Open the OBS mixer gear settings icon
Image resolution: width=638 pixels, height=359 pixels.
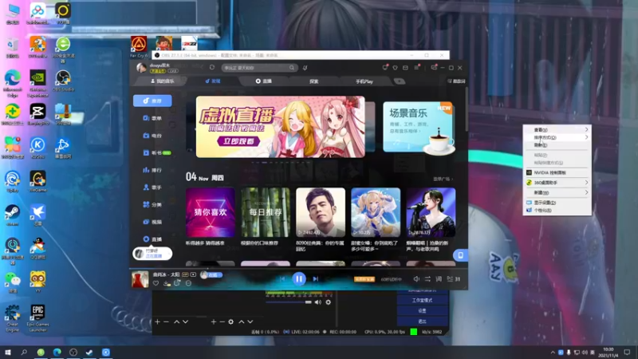[328, 302]
